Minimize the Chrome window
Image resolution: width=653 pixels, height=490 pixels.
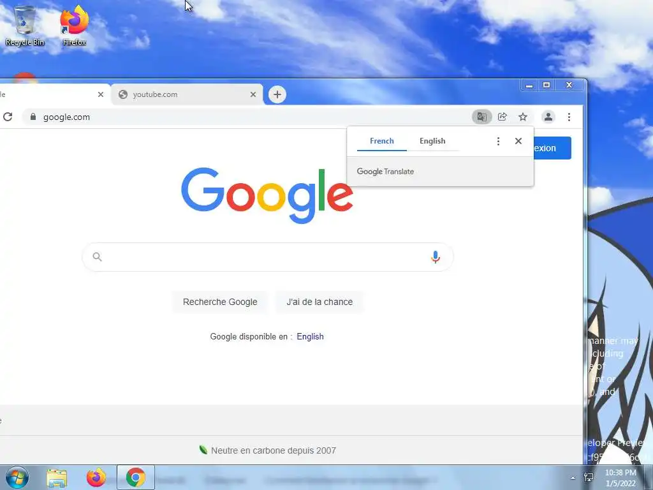point(529,85)
